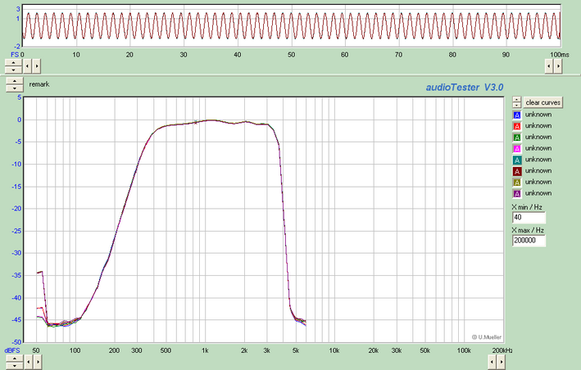The width and height of the screenshot is (581, 370).
Task: Click the teal curve A icon
Action: pos(516,160)
